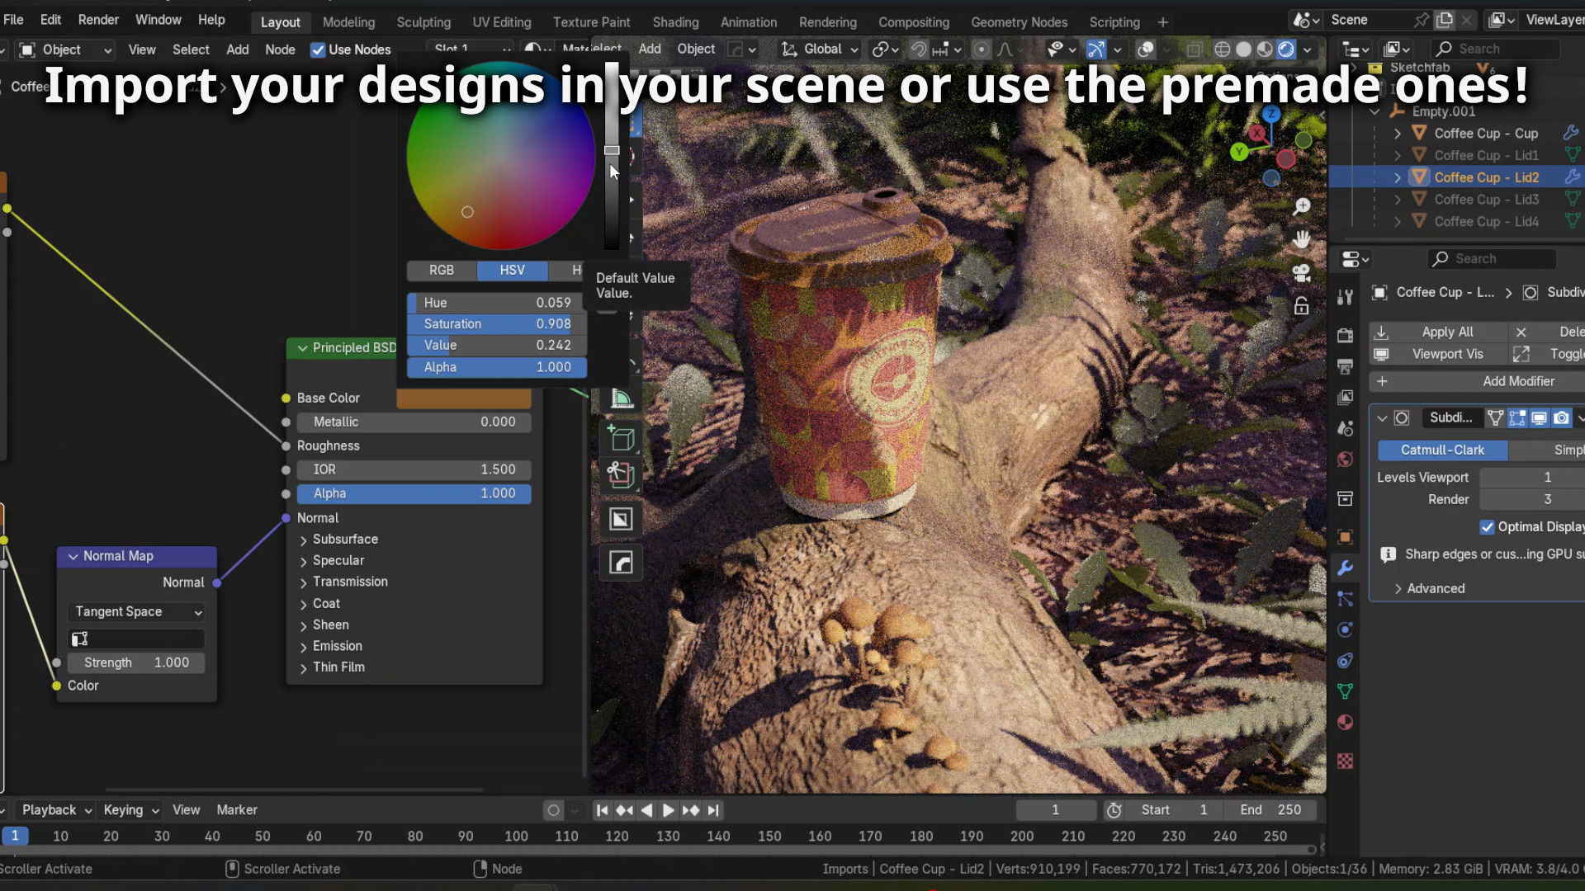The image size is (1585, 891).
Task: Expand Coffee Cup - Cup in outliner
Action: 1397,134
